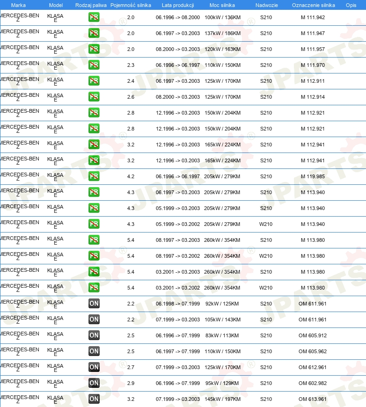Click the power value 83kW / 113KM
The height and width of the screenshot is (407, 366).
click(x=222, y=335)
